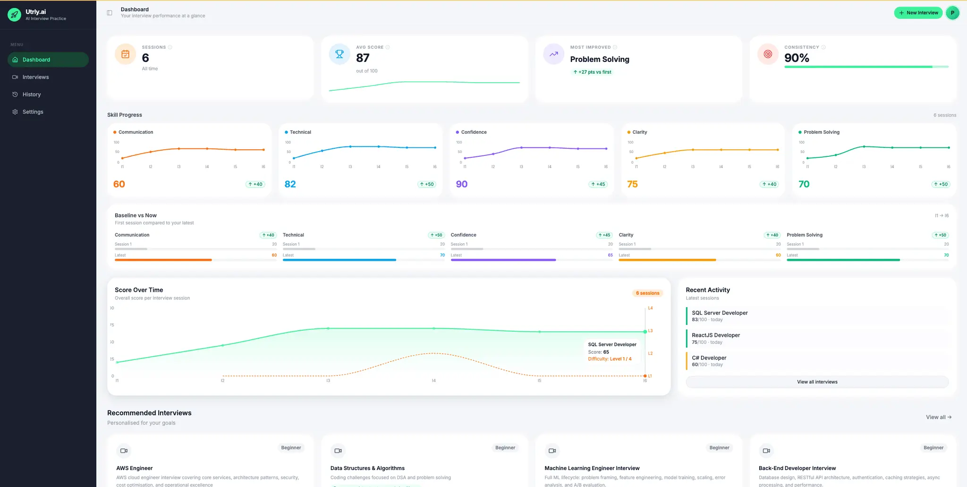
Task: Click the Avg Score trophy icon
Action: [x=339, y=54]
